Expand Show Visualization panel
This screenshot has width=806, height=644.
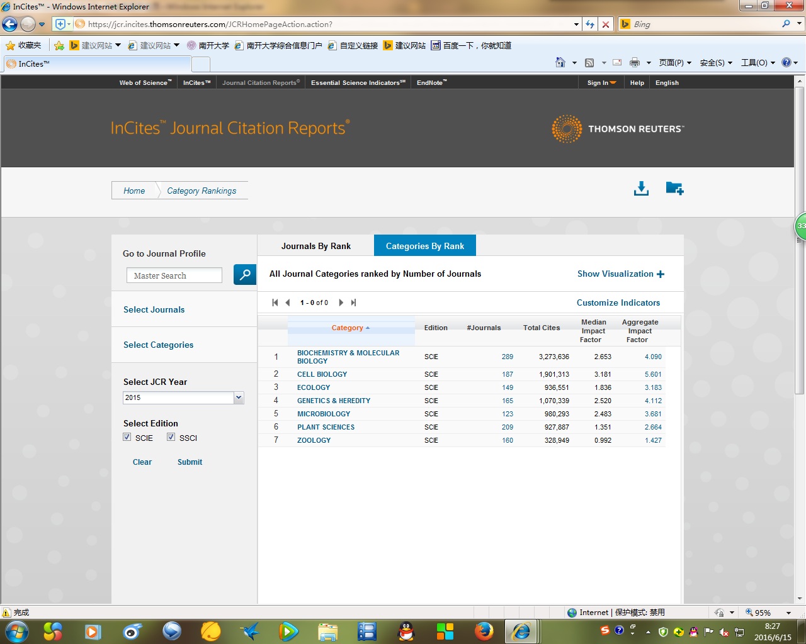click(620, 274)
